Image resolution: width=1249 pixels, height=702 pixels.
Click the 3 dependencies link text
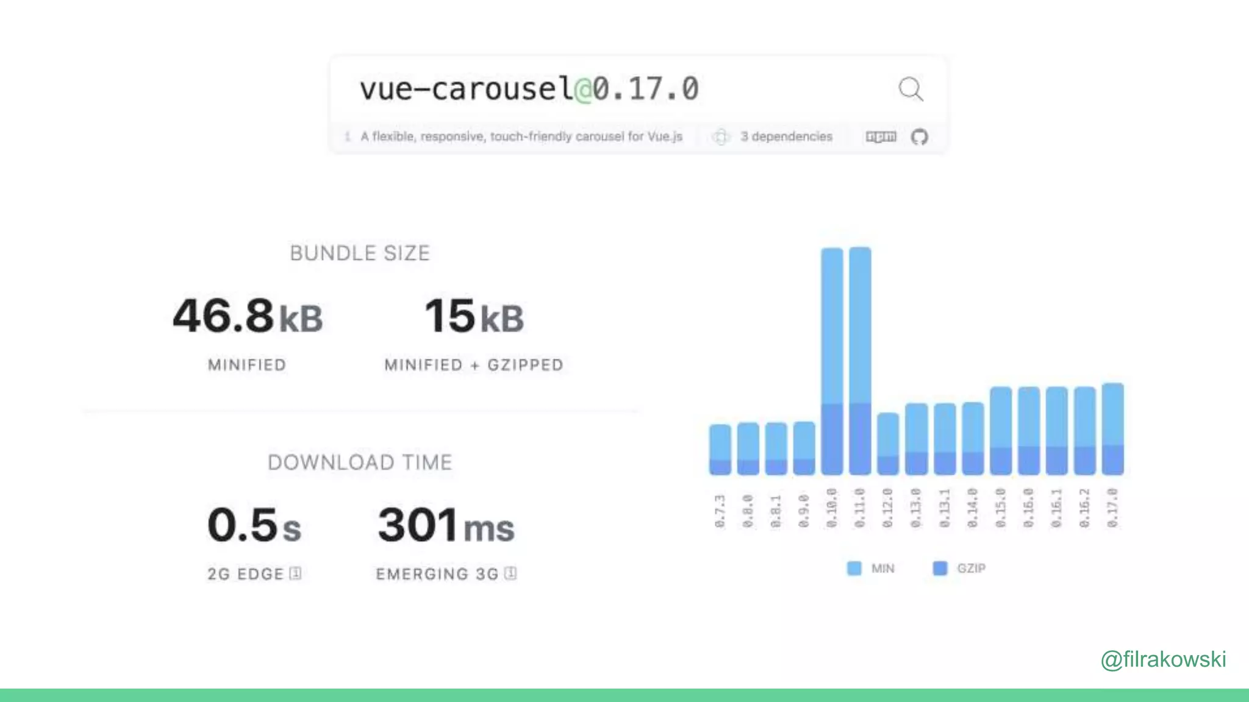786,136
